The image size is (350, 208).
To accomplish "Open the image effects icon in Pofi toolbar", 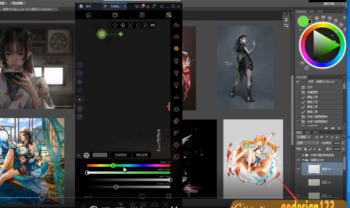I will coord(169,15).
